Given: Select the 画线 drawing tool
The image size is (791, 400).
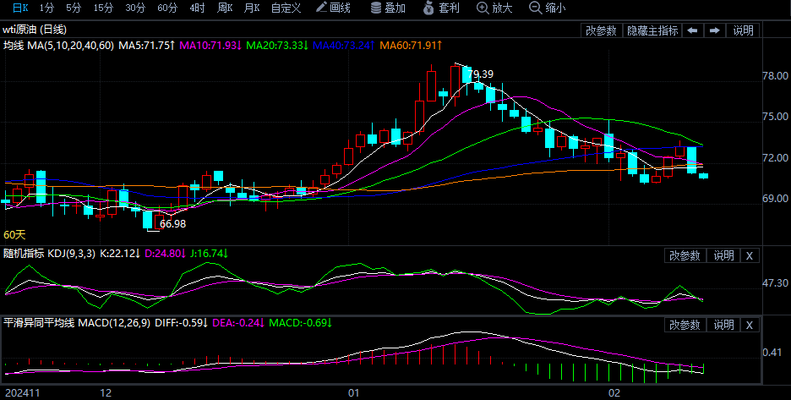Looking at the screenshot, I should click(x=332, y=8).
